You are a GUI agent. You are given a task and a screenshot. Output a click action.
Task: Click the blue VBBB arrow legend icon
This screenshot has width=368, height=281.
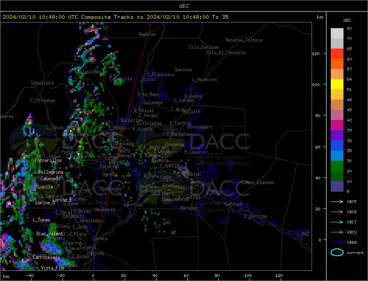click(337, 243)
